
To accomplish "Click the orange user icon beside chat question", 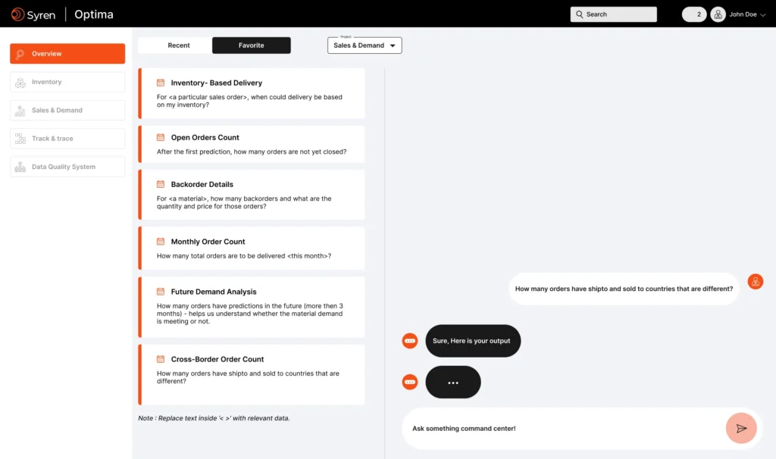I will 755,282.
